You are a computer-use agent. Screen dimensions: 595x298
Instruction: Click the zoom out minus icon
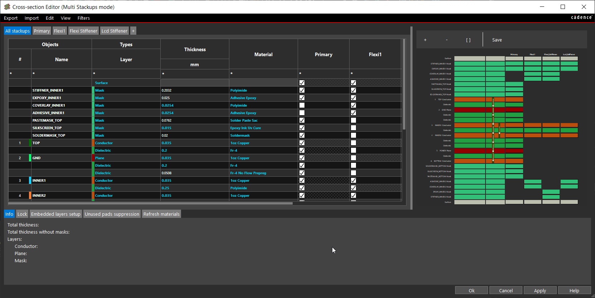point(447,40)
